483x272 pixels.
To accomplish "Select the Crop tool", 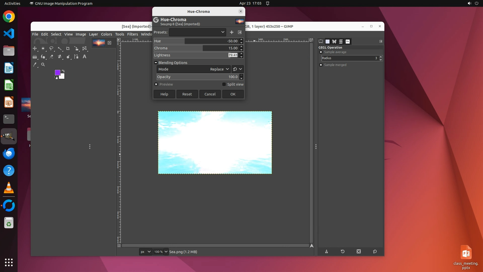I will pyautogui.click(x=68, y=48).
